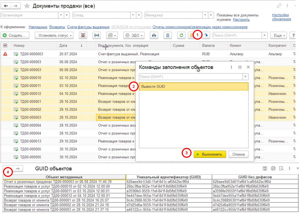
Task: Open Отчеты комиссионеров link
Action: (200, 27)
